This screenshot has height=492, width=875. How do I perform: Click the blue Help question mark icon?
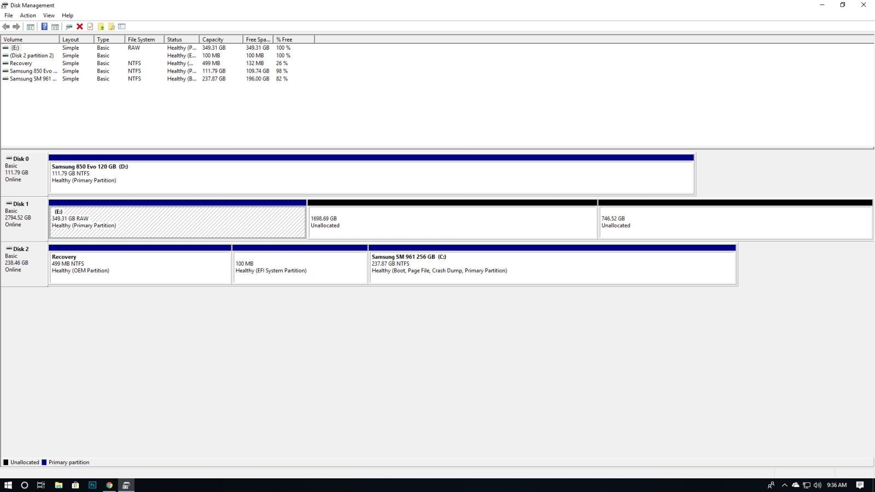pyautogui.click(x=44, y=26)
